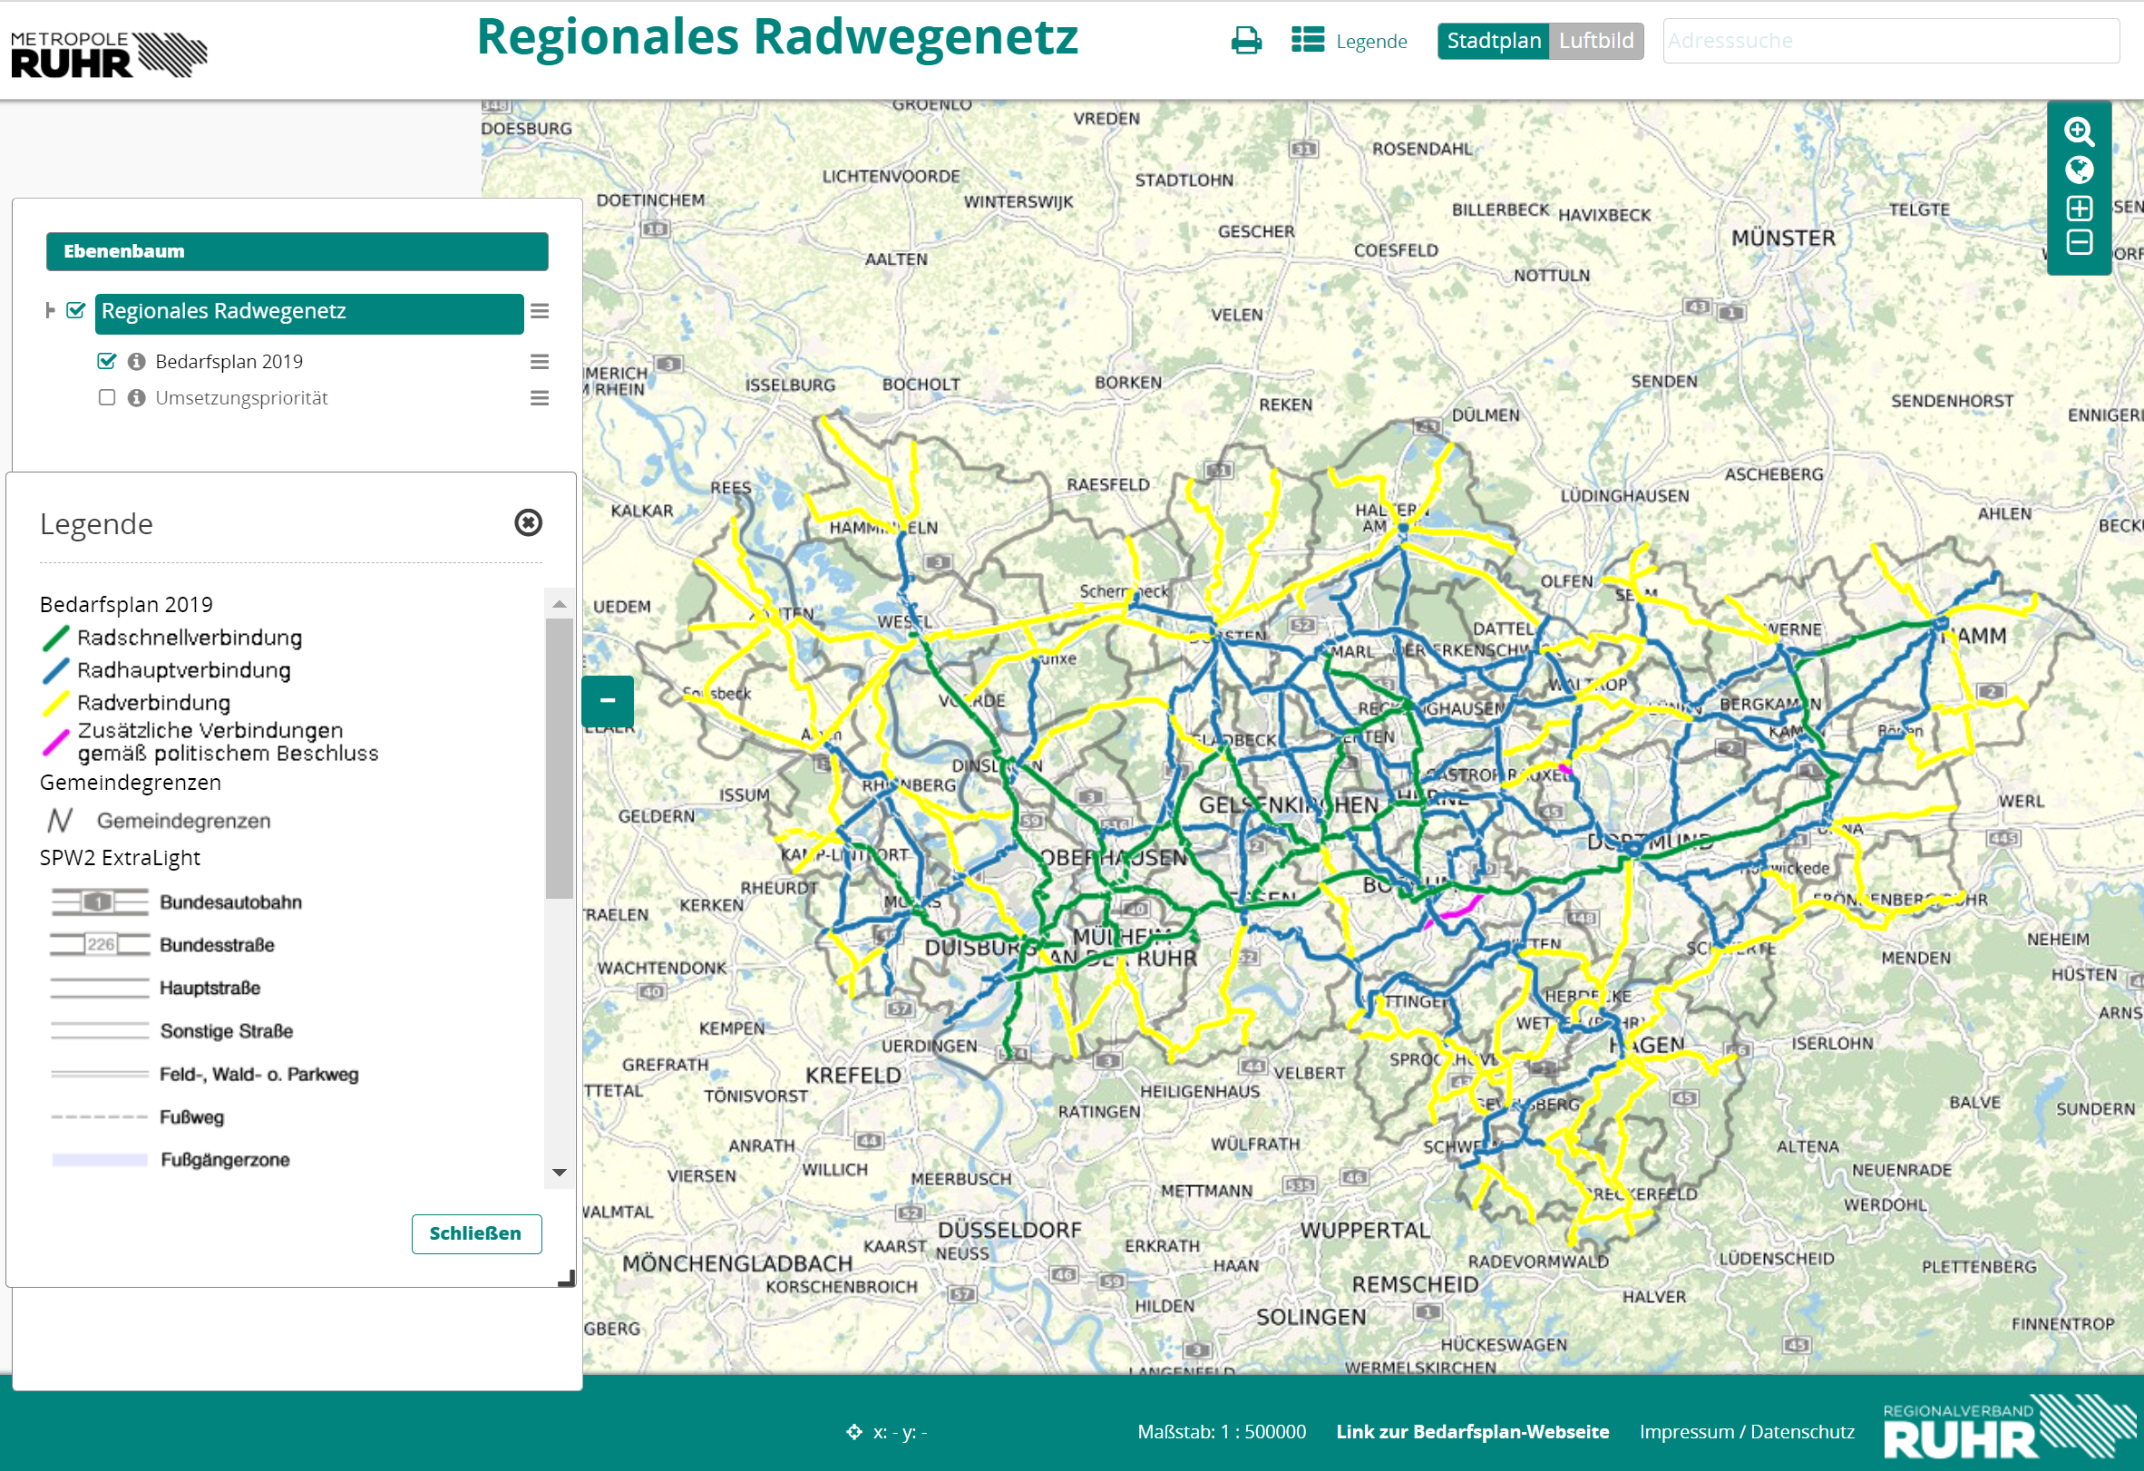
Task: Click the crosshair coordinates icon in footer
Action: click(x=854, y=1431)
